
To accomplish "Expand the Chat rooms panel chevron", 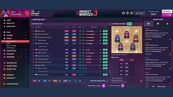I will click(x=170, y=87).
